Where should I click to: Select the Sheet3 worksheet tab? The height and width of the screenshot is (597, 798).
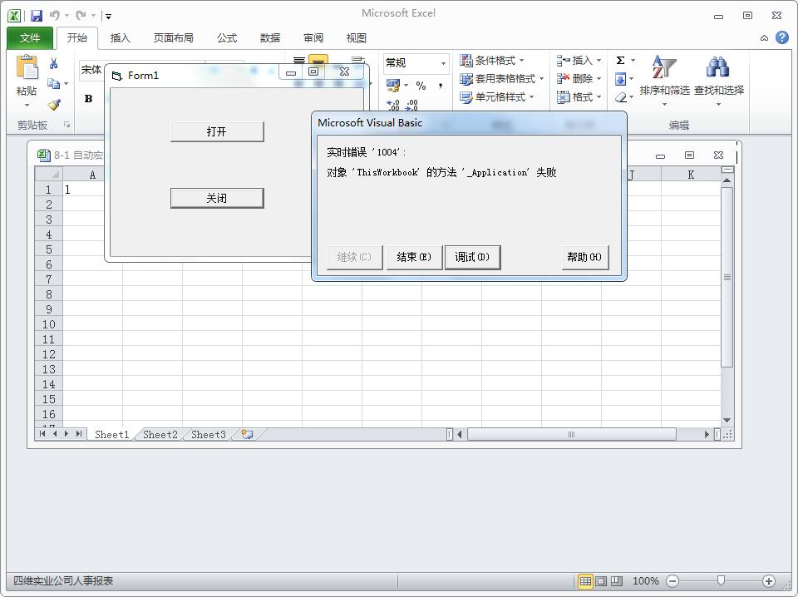click(x=208, y=435)
